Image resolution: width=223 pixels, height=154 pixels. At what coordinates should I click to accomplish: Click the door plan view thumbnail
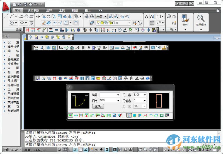tap(80, 101)
